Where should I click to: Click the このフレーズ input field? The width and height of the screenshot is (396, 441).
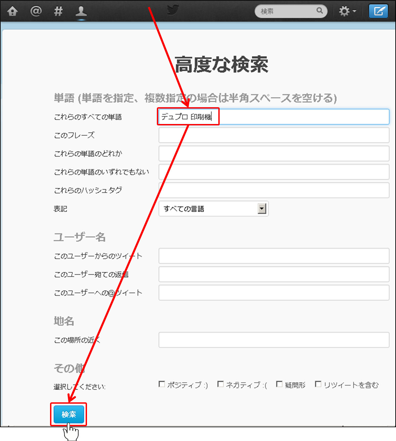click(274, 135)
